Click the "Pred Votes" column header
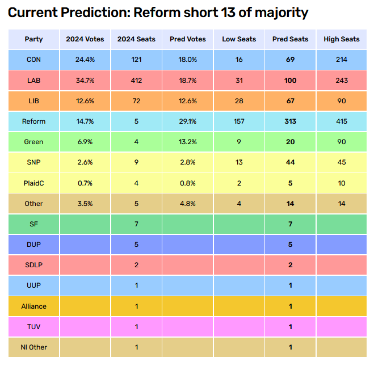 coord(188,39)
